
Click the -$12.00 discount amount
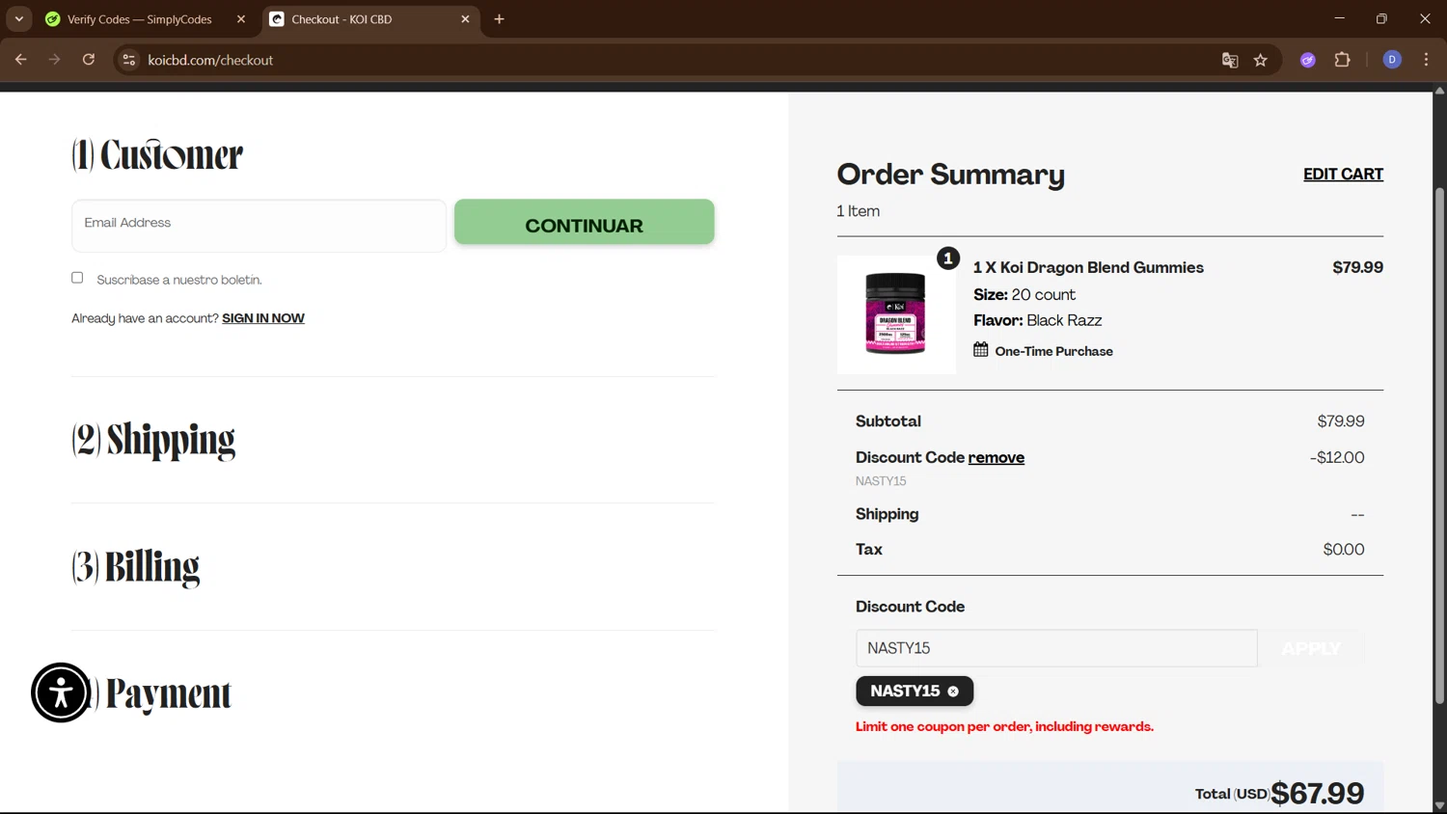pyautogui.click(x=1337, y=457)
